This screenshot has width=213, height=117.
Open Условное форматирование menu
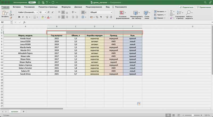coord(123,15)
